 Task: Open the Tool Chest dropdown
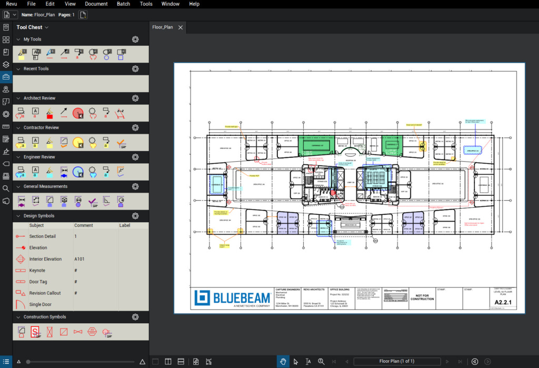pyautogui.click(x=47, y=27)
